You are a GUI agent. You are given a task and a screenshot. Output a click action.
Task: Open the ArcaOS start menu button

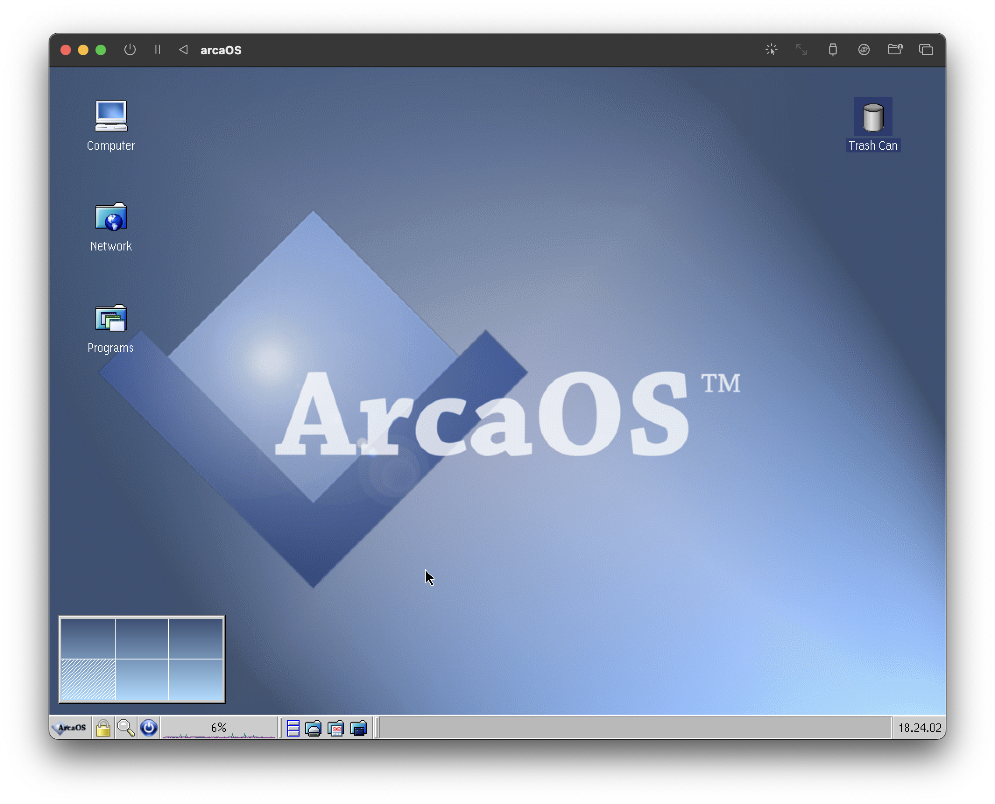tap(71, 727)
